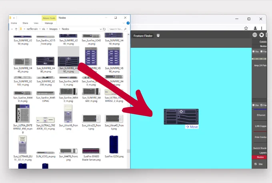
Task: Select the SunFire E25K.png file
Action: click(x=114, y=147)
